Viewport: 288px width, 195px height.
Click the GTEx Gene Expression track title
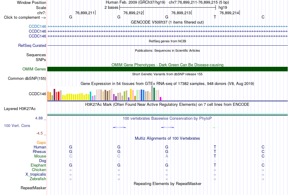click(x=167, y=84)
